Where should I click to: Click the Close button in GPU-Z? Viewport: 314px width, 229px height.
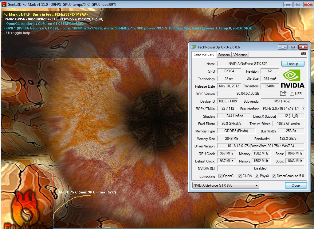pos(296,185)
